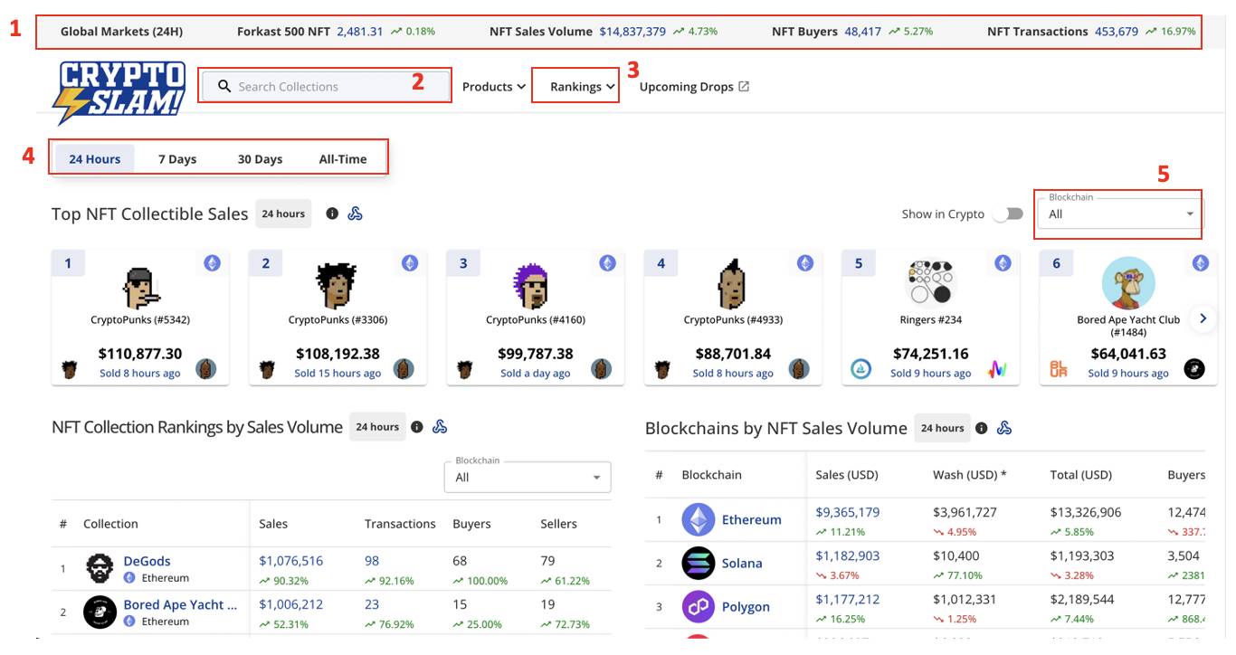This screenshot has width=1236, height=655.
Task: Click the Total (USD) column header
Action: coord(1081,475)
